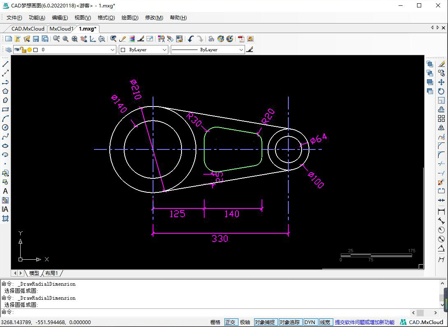448x327 pixels.
Task: Switch to 布局1 layout tab
Action: pyautogui.click(x=52, y=273)
